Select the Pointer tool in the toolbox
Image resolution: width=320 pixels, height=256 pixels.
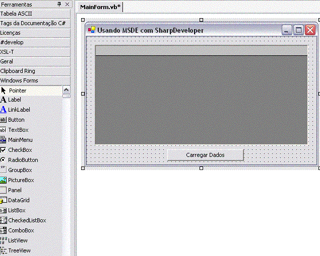31,91
